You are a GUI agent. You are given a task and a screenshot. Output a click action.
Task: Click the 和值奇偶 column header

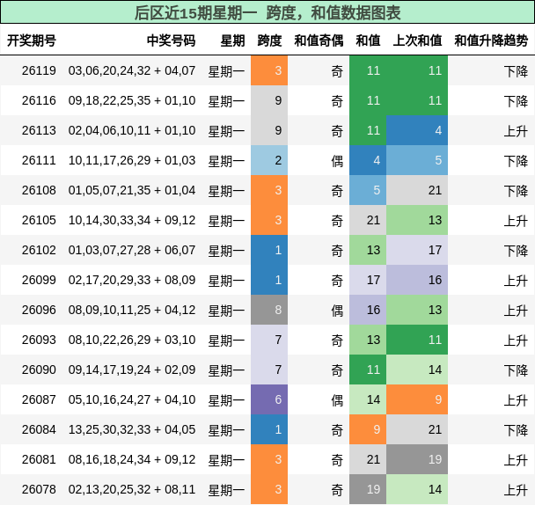[319, 40]
